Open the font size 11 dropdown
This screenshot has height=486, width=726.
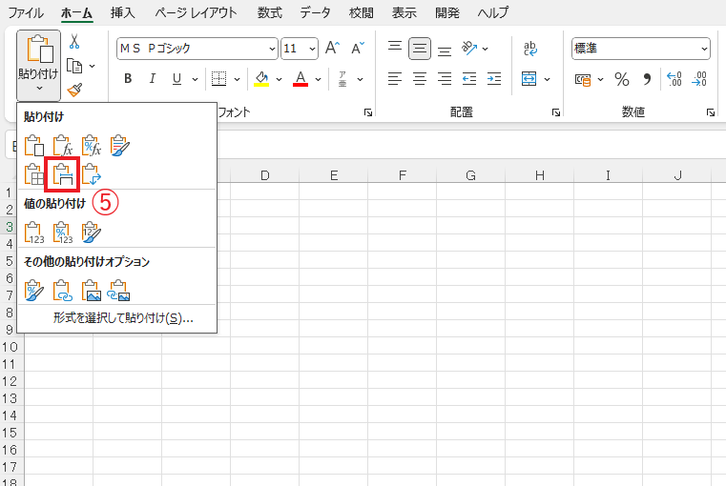click(312, 48)
